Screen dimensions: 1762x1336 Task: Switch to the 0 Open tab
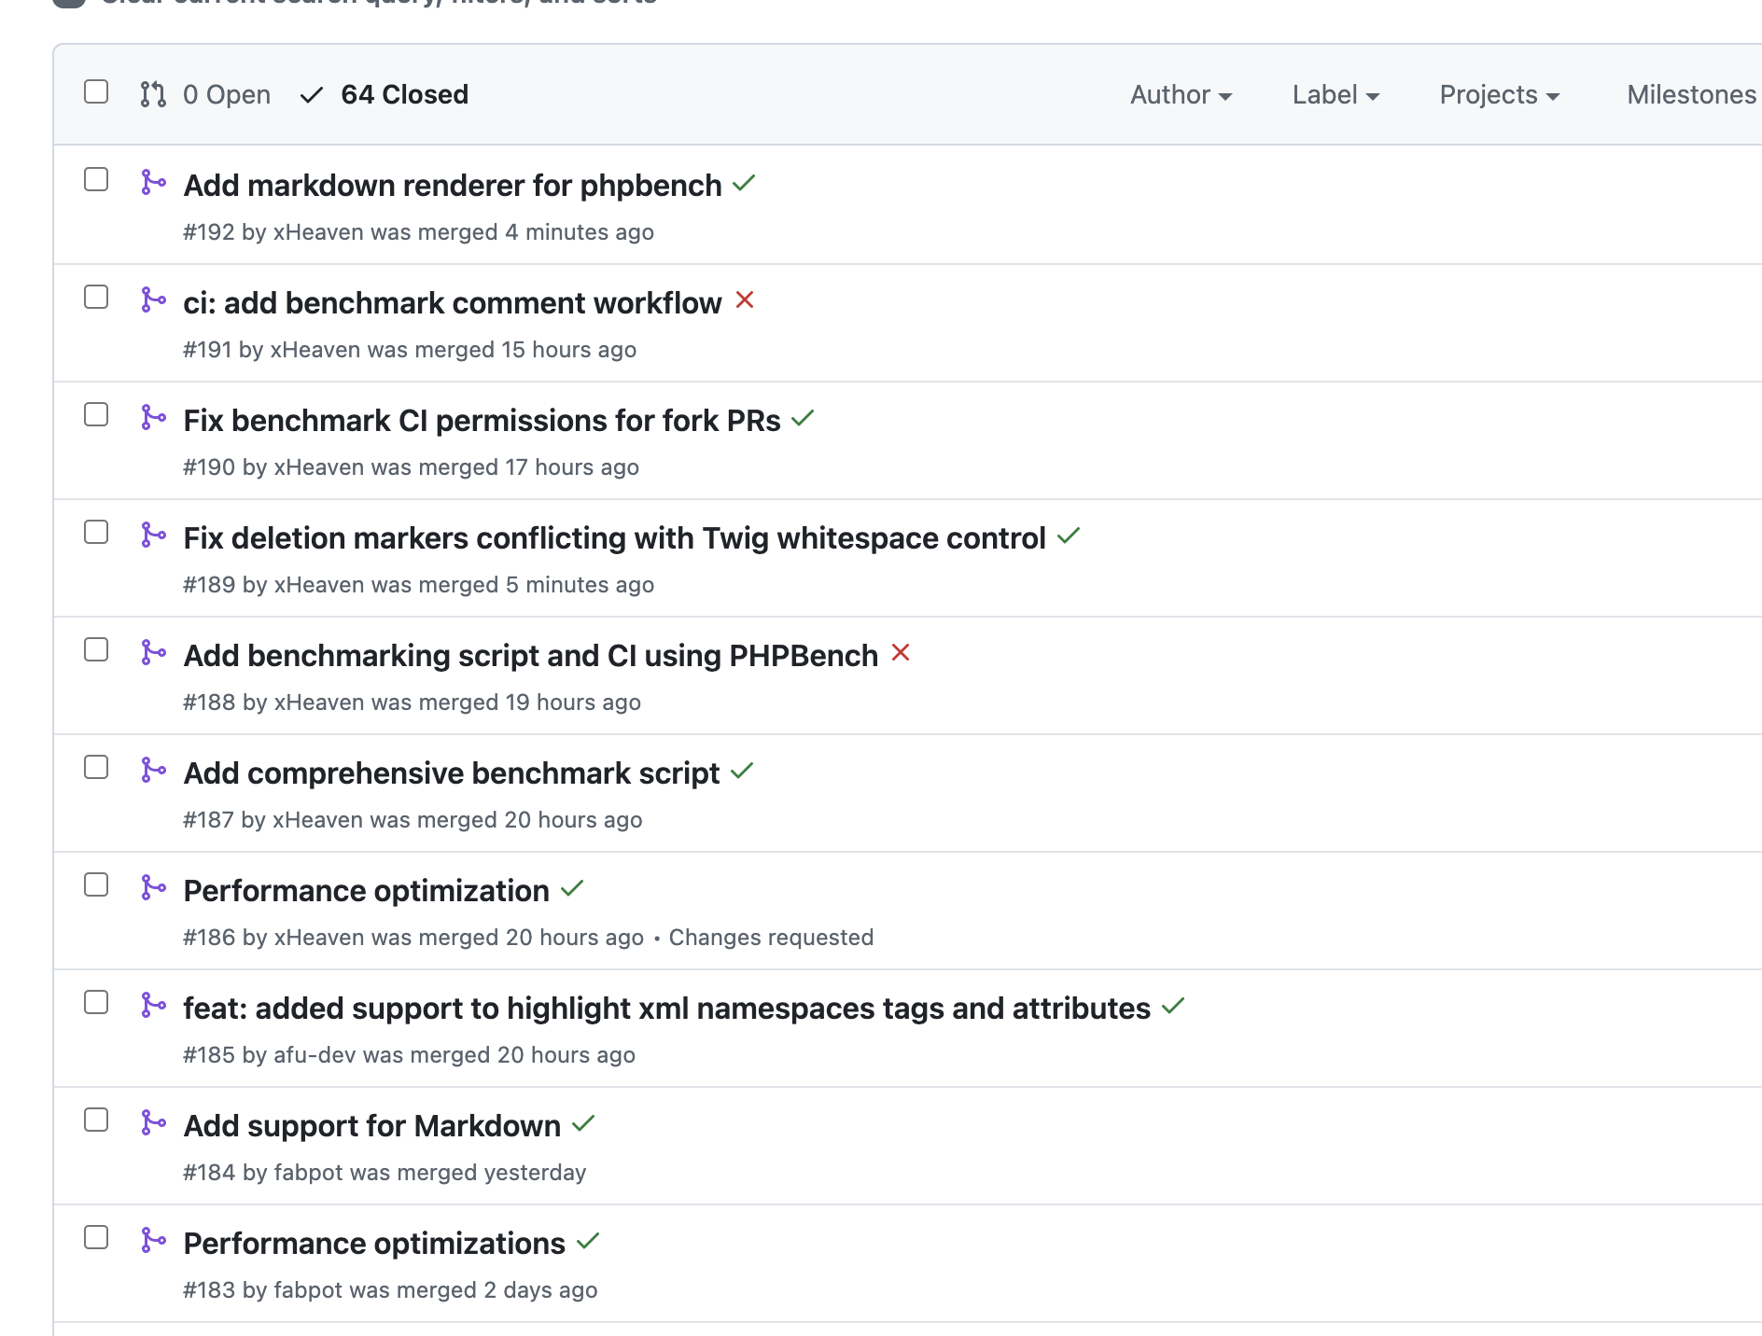pos(226,94)
